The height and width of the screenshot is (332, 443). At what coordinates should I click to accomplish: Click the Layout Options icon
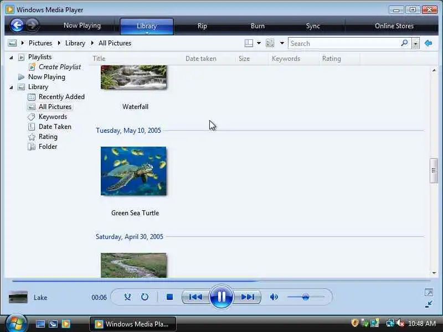coord(249,43)
